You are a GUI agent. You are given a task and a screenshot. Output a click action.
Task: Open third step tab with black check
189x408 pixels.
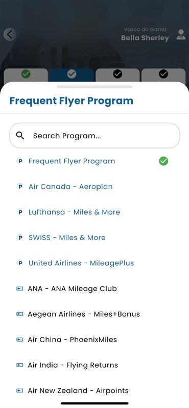point(117,75)
